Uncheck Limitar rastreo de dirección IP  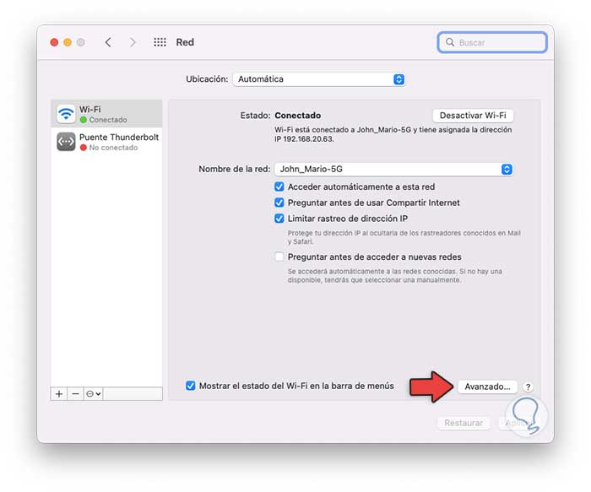pos(279,219)
